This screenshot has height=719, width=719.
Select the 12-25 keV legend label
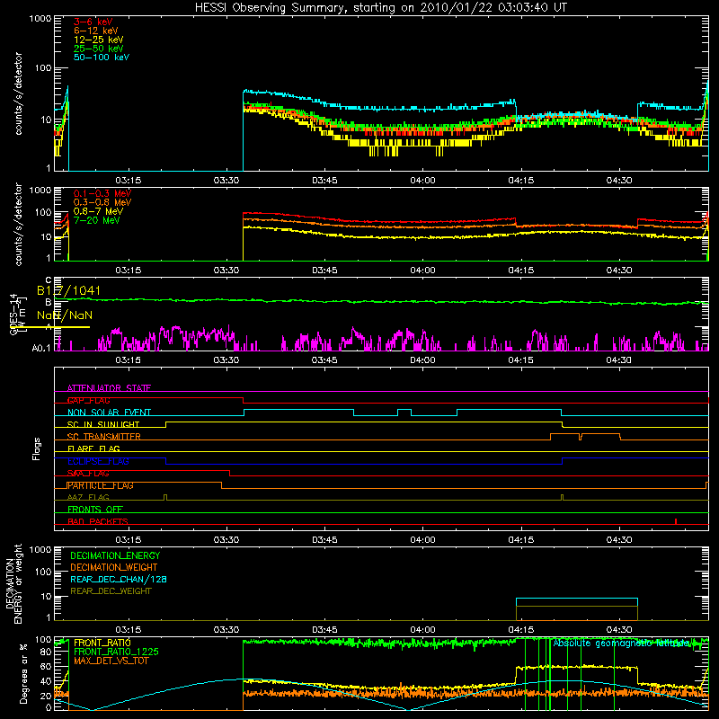[x=98, y=40]
